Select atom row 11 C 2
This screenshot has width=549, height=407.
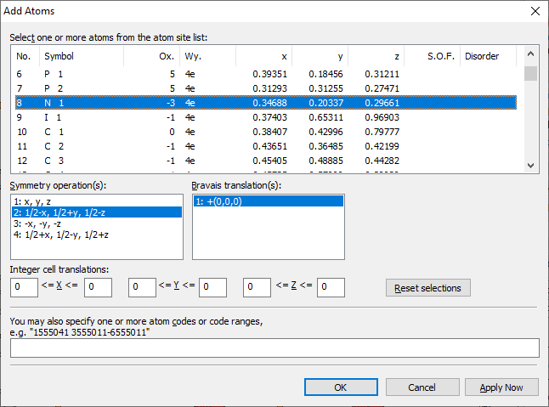[255, 146]
